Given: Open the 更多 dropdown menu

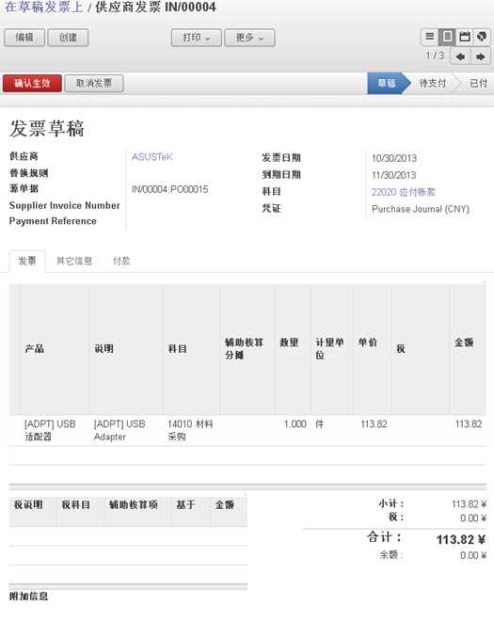Looking at the screenshot, I should 249,38.
